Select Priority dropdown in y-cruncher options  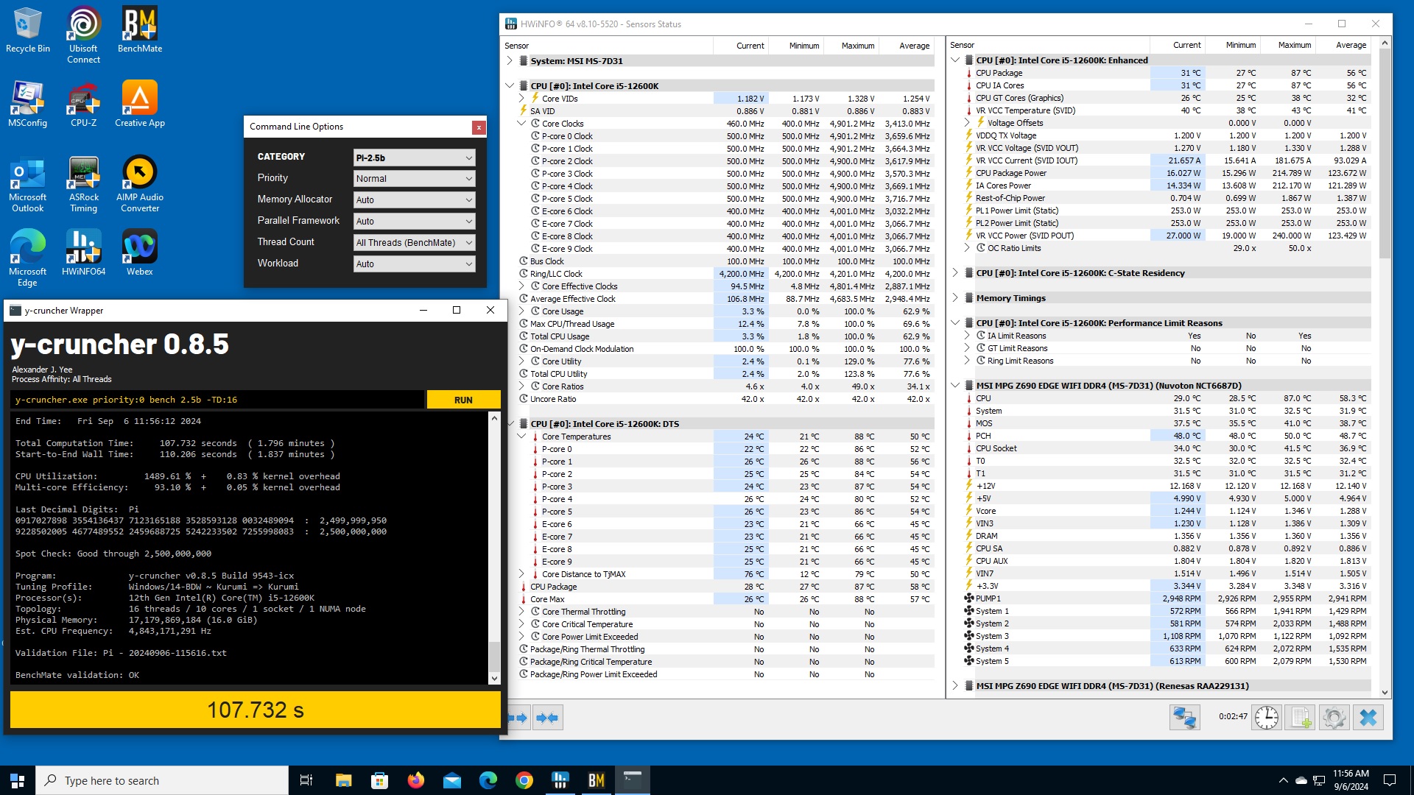(x=411, y=177)
